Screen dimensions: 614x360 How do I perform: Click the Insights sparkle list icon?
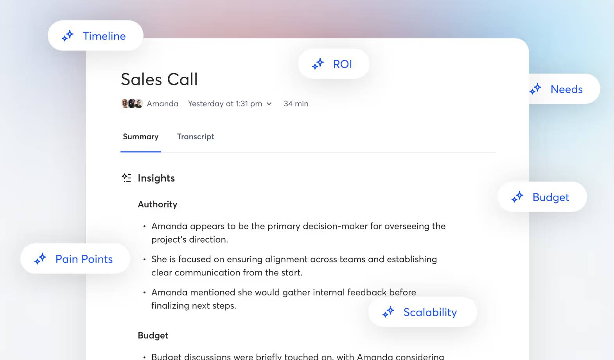pyautogui.click(x=126, y=178)
